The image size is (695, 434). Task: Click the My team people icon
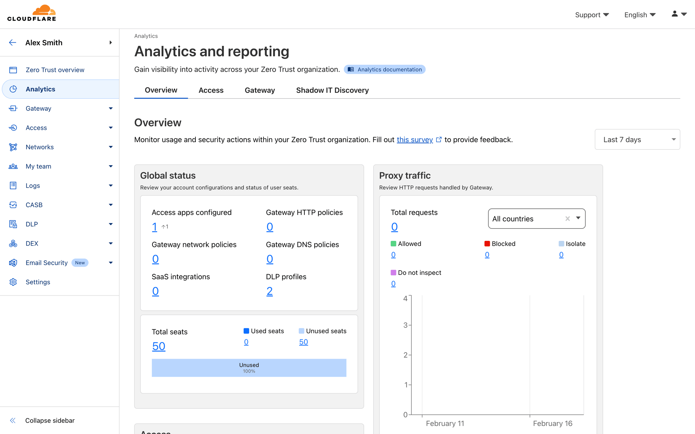(13, 166)
